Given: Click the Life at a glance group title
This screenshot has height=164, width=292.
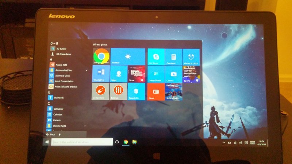Looking at the screenshot, I should [100, 44].
